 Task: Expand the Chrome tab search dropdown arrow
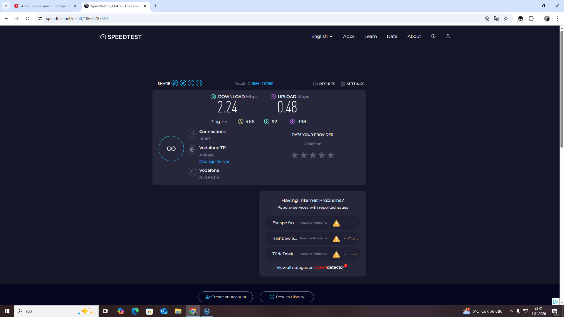tap(6, 6)
